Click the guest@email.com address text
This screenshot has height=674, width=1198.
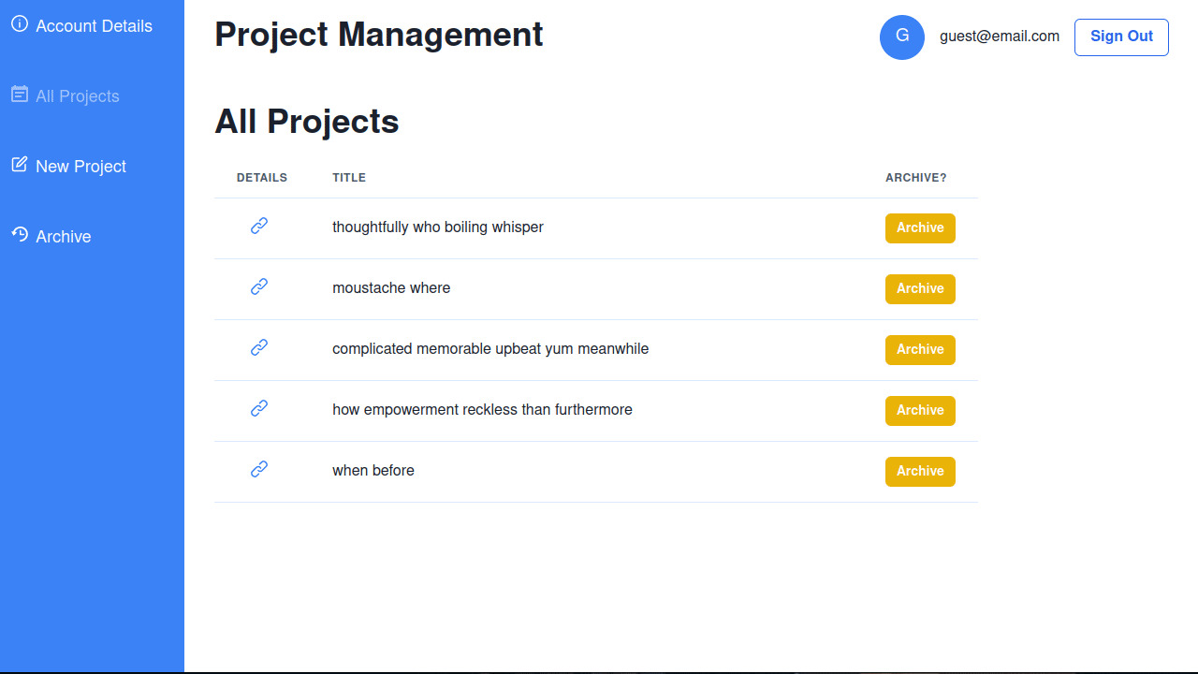[1000, 37]
